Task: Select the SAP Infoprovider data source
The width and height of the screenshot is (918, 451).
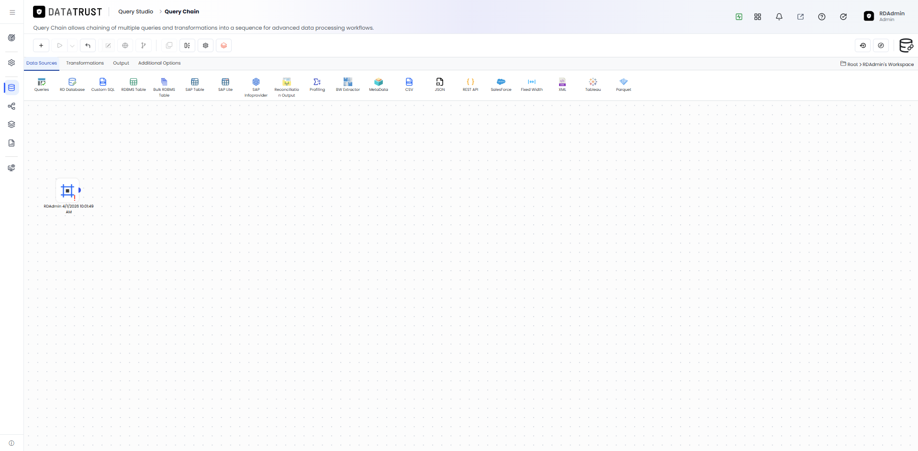Action: (256, 88)
